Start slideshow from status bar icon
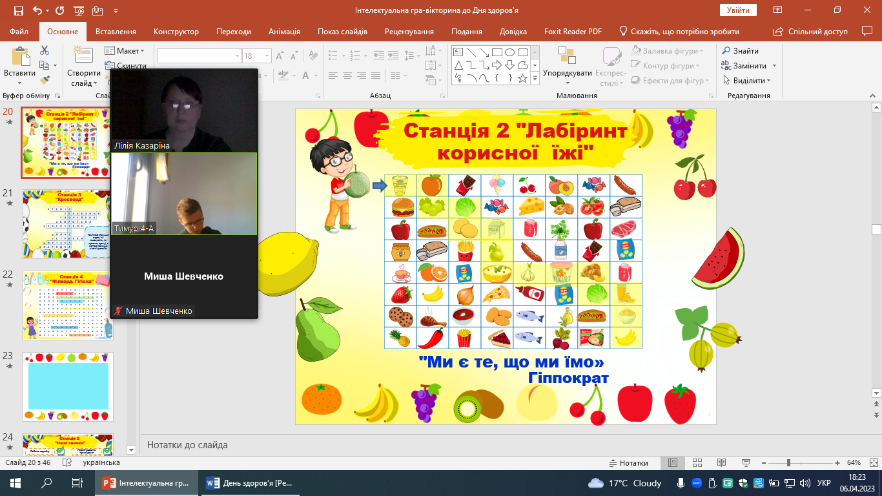This screenshot has width=882, height=496. [744, 463]
